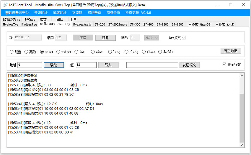Viewport: 251px width, 155px height.
Task: Click the log vertical scrollbar thumb
Action: (x=242, y=118)
